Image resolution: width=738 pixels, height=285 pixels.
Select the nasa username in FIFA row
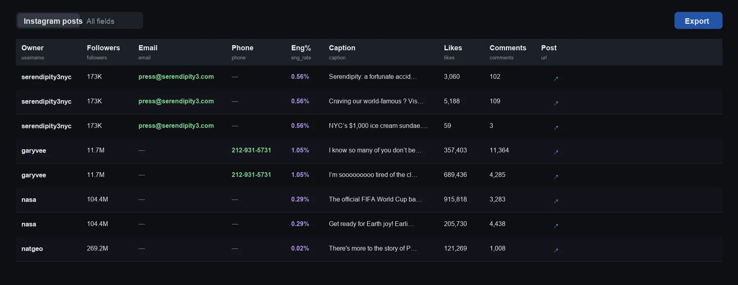click(29, 200)
